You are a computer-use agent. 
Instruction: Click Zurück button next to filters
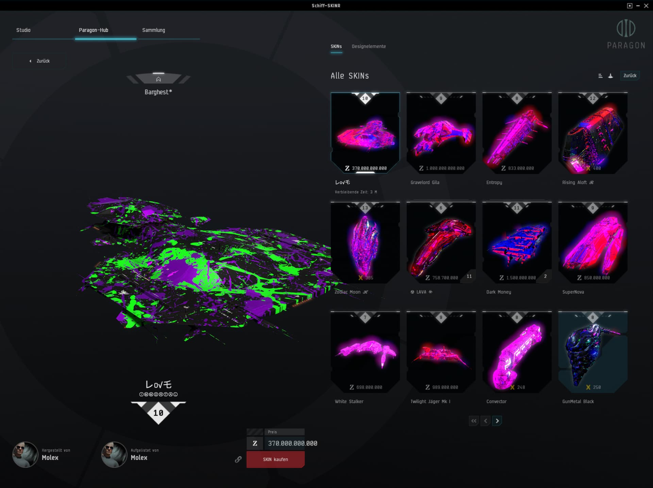(630, 75)
